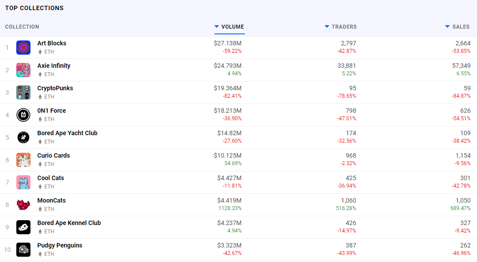Click the $3.323M volume value

click(x=229, y=245)
